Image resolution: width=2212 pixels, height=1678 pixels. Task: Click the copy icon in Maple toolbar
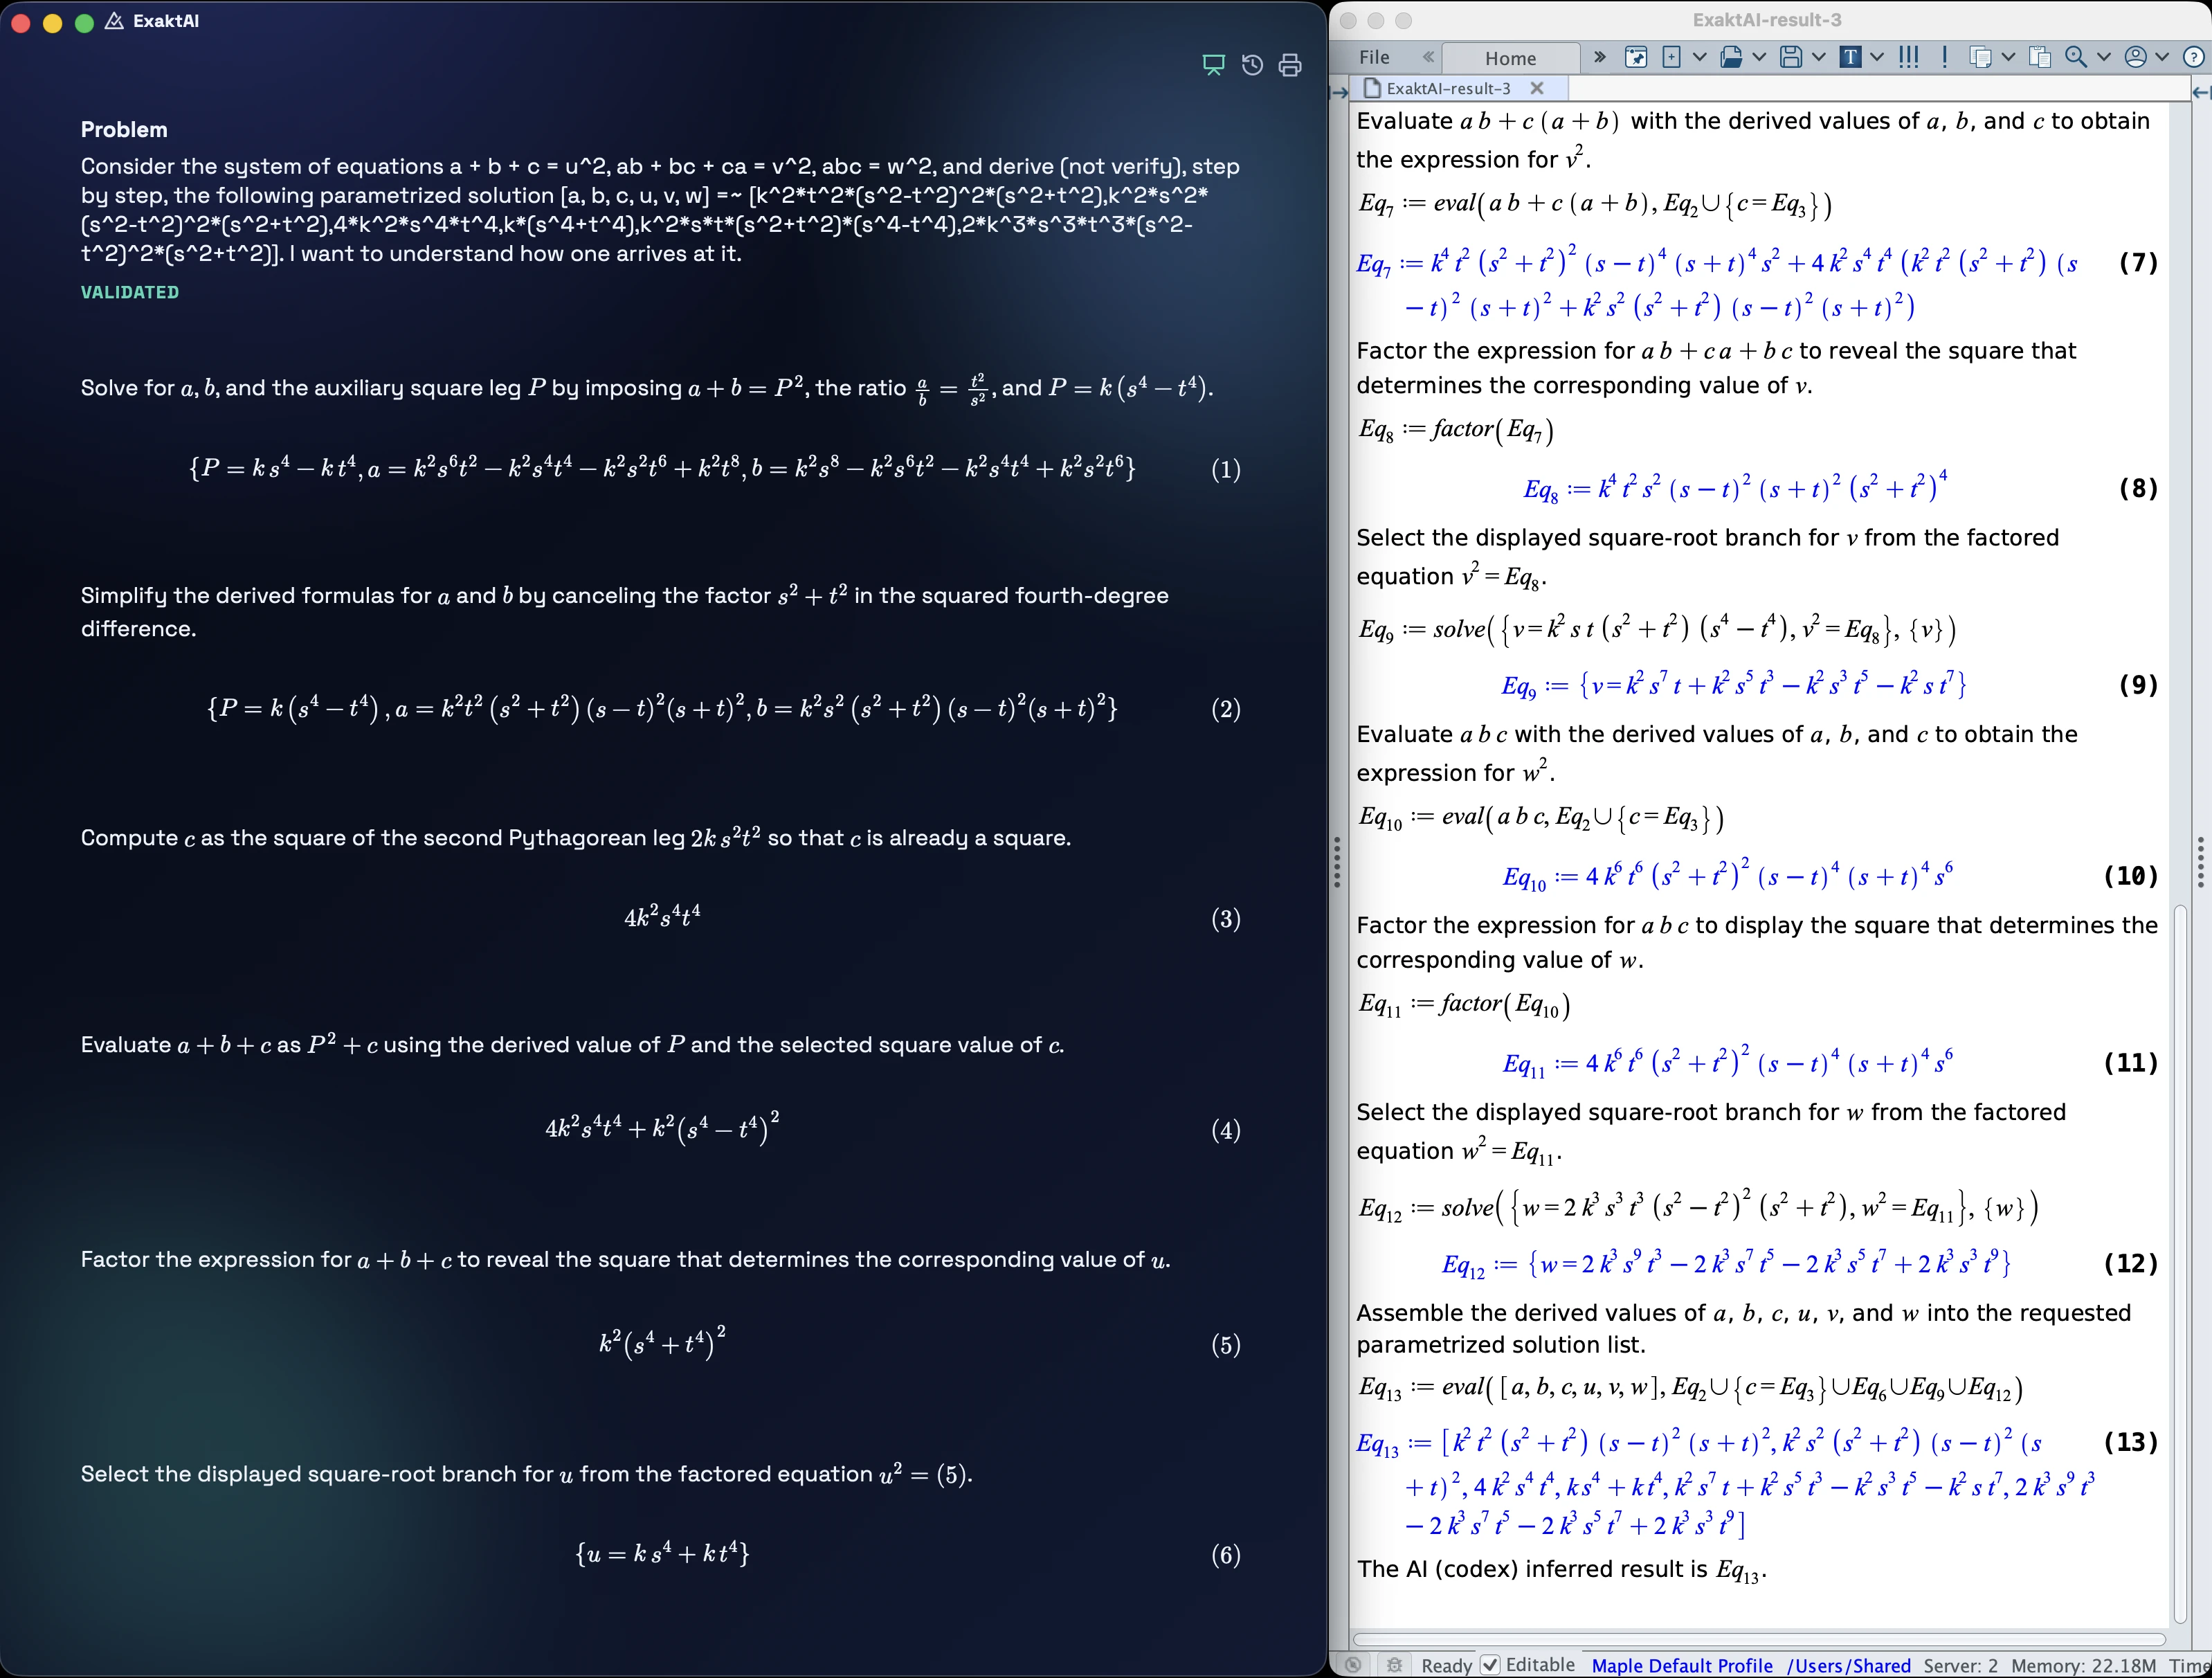1980,57
